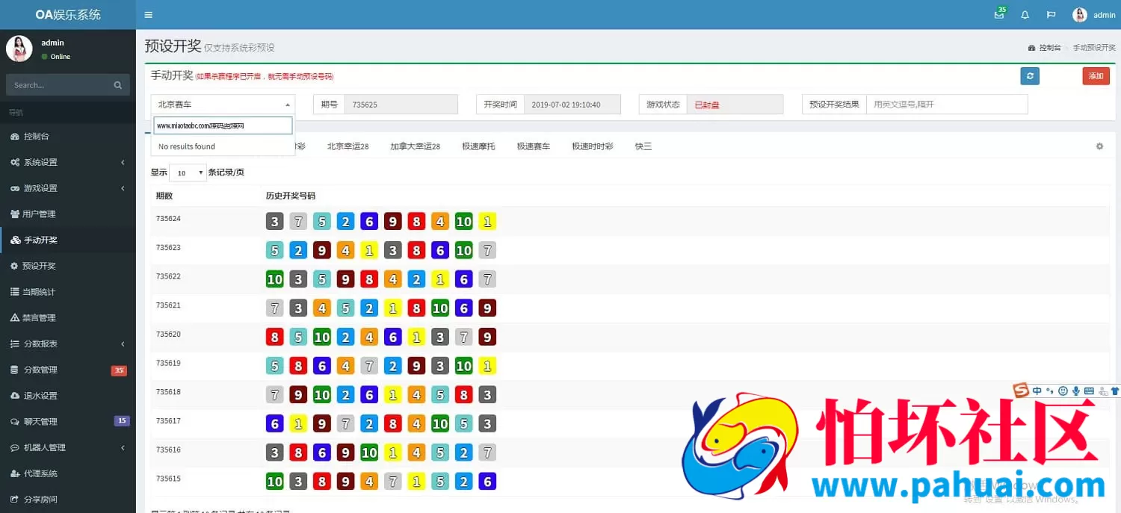
Task: Click the red 添加 button
Action: pos(1096,76)
